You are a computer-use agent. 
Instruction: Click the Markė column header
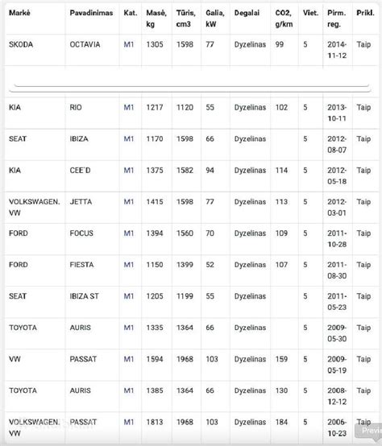[19, 13]
